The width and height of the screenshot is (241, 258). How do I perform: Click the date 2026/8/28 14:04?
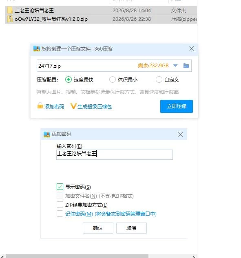point(132,10)
